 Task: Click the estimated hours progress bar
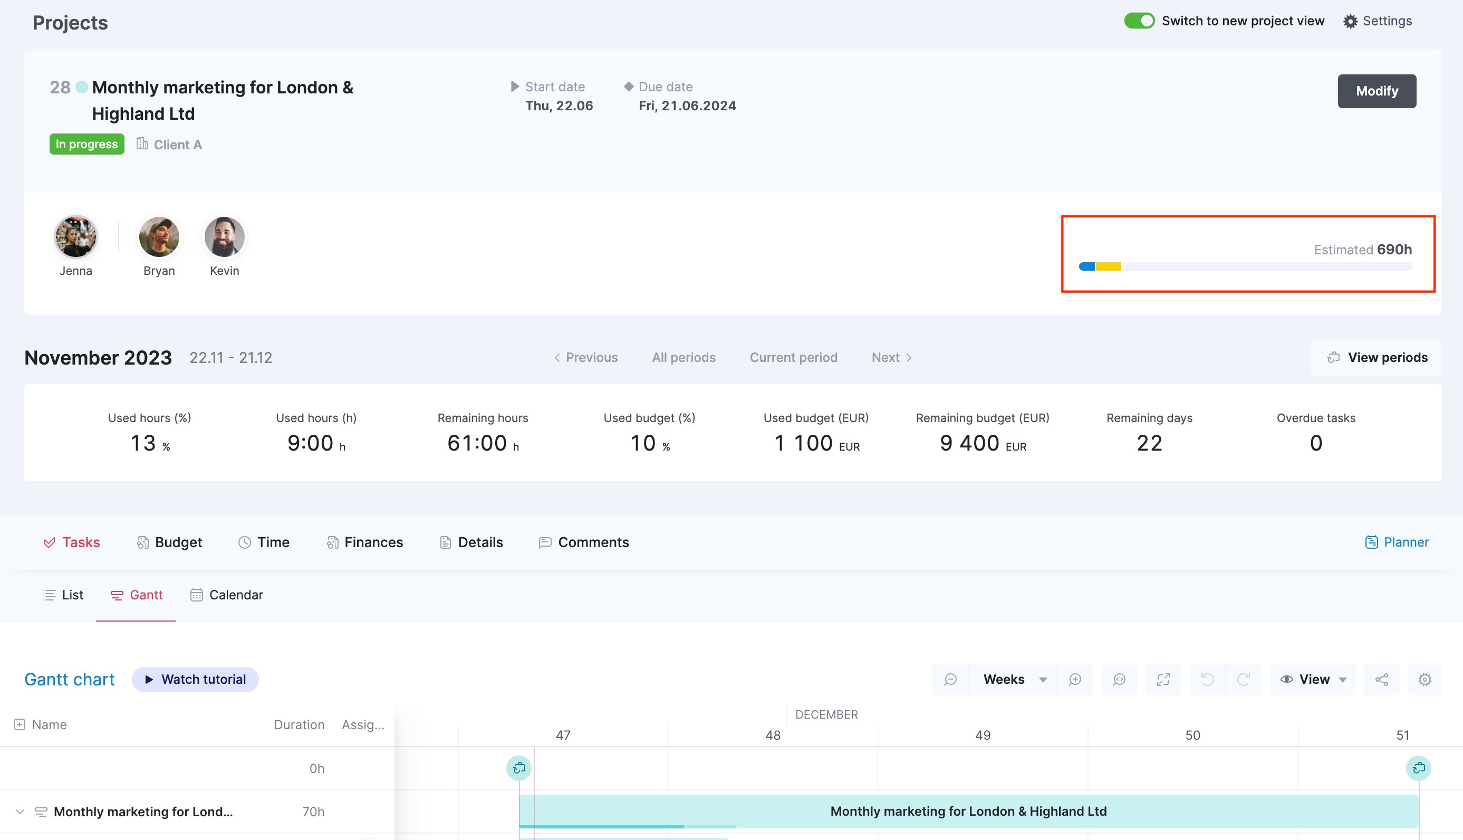[1245, 266]
